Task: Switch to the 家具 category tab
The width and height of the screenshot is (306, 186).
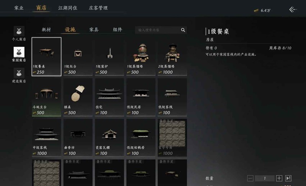Action: [94, 30]
